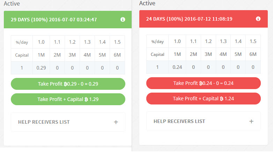Click the 0.29 profit cell in the green card's table

click(x=41, y=68)
